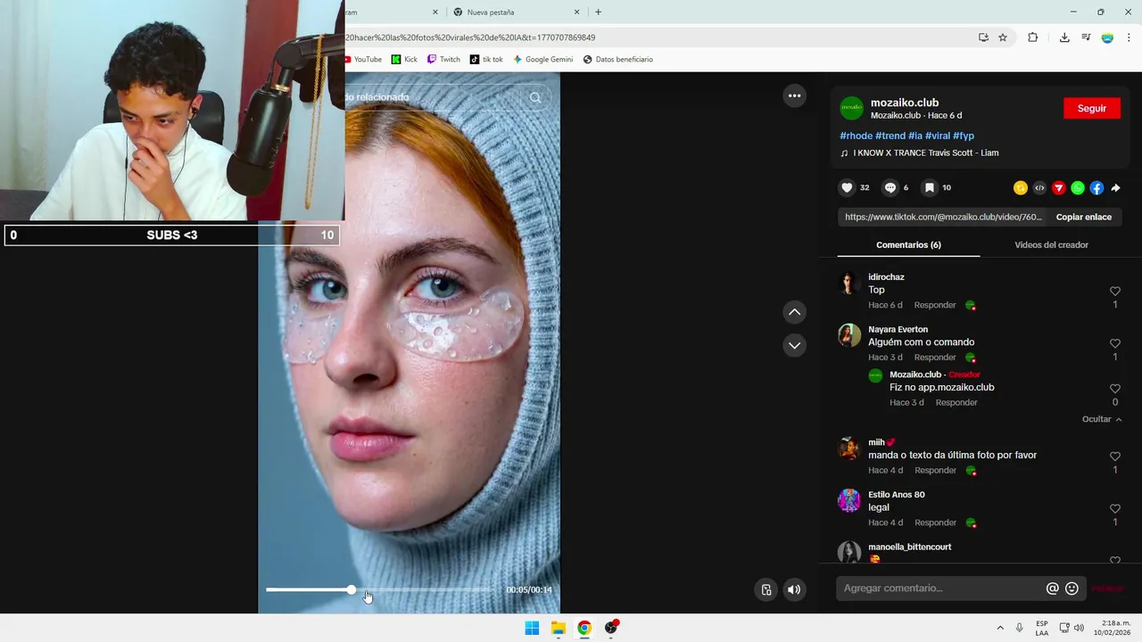Open comments via the speech bubble icon
Viewport: 1142px width, 642px height.
pyautogui.click(x=890, y=188)
